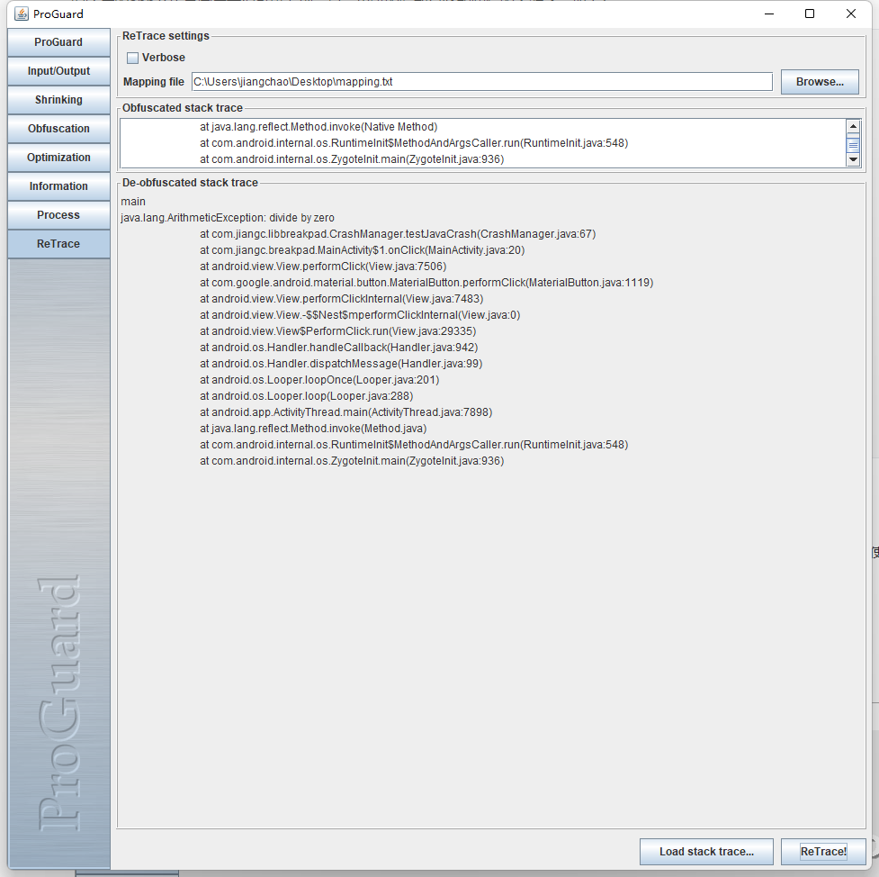Click the CrashManager.testJavaCrash line

[398, 234]
